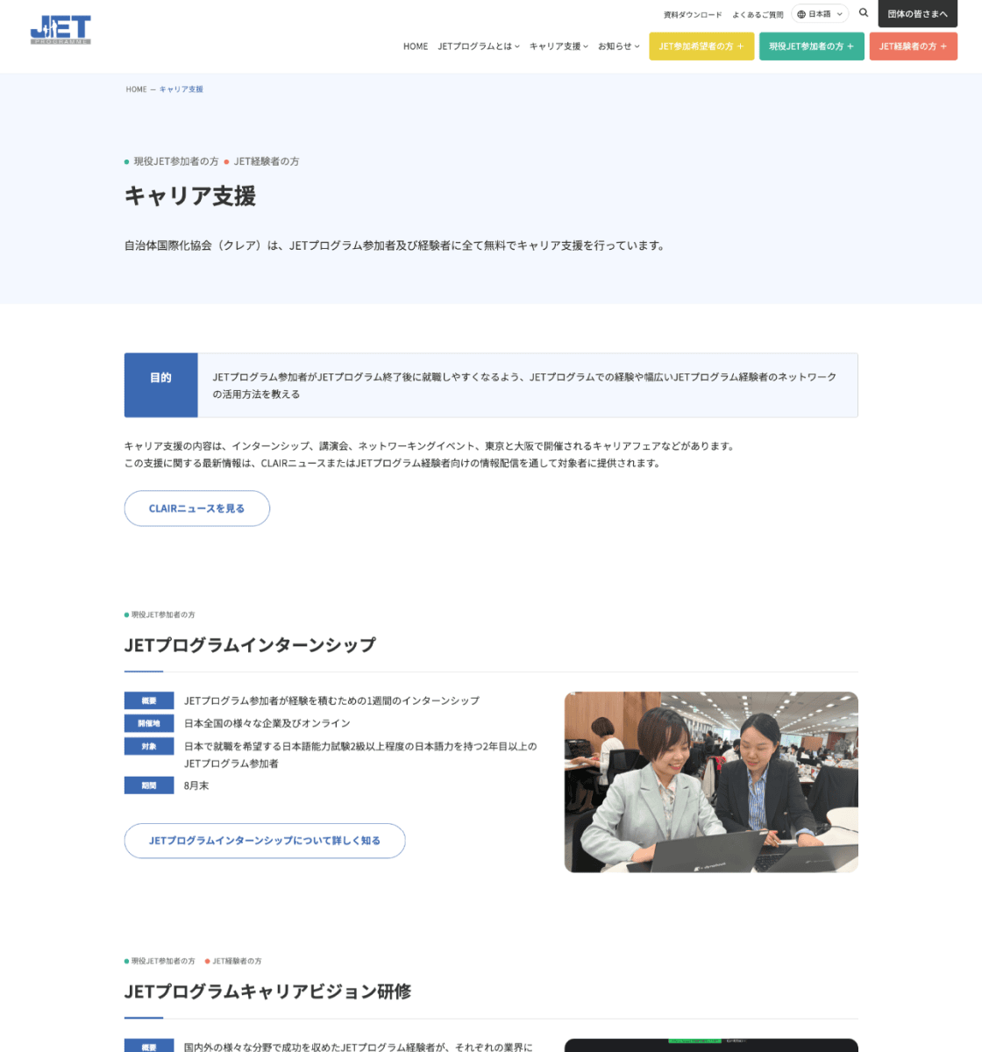Click the internship program photo
The width and height of the screenshot is (982, 1052).
712,781
